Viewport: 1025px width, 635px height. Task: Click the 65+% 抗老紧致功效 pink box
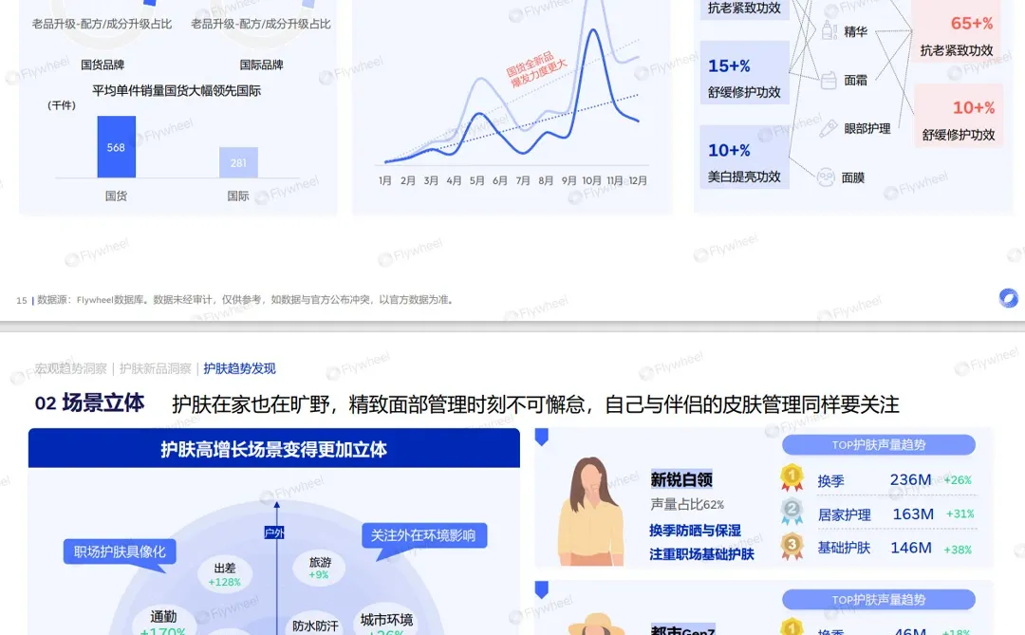(957, 31)
